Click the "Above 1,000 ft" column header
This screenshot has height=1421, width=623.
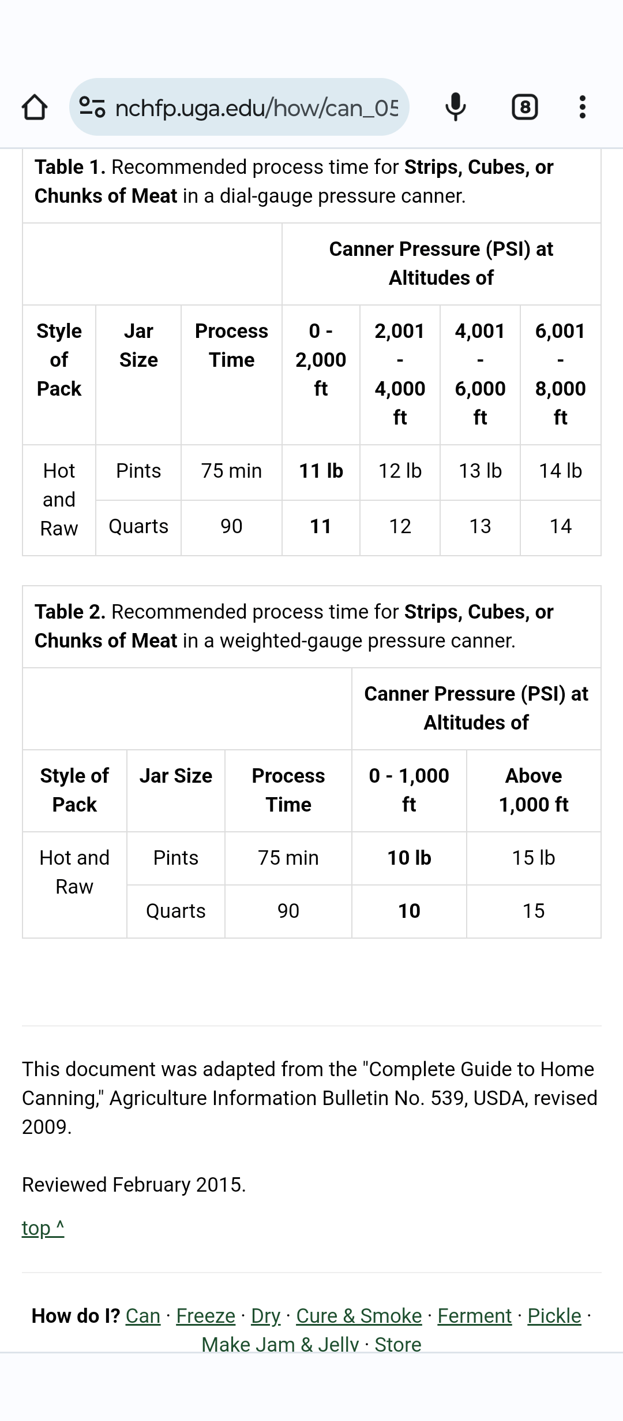tap(533, 790)
